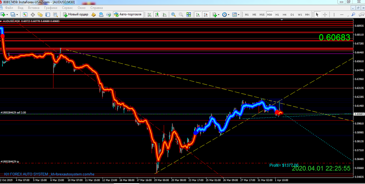Tile chart windows icon

tap(189, 14)
